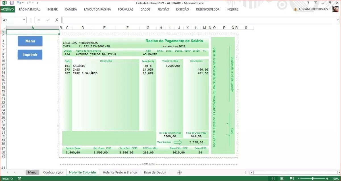Open Page Break Preview from status bar

(x=292, y=178)
